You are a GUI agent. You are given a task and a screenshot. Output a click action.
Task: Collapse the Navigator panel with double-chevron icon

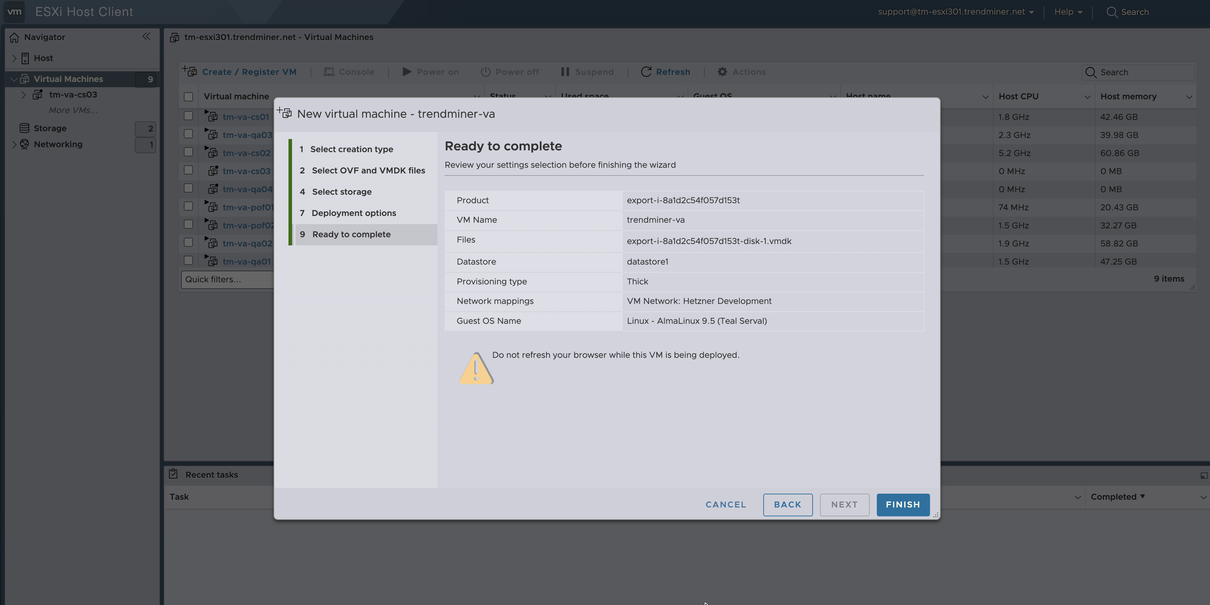pyautogui.click(x=146, y=37)
